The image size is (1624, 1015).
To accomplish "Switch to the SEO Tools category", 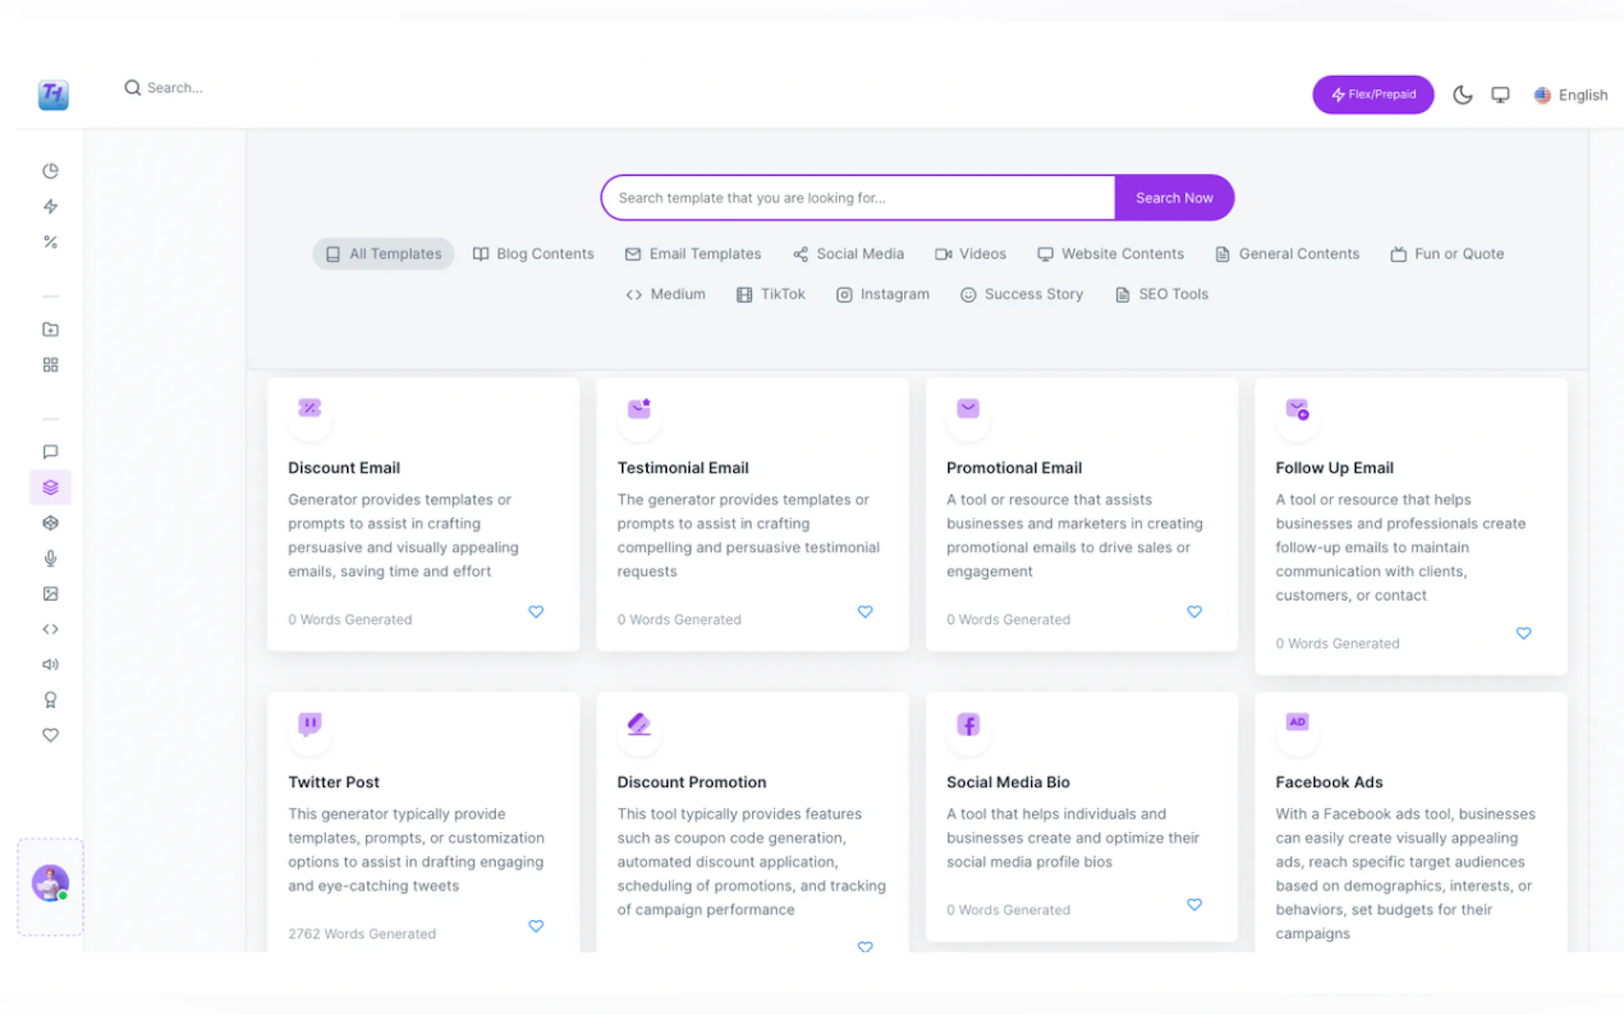I will 1162,294.
